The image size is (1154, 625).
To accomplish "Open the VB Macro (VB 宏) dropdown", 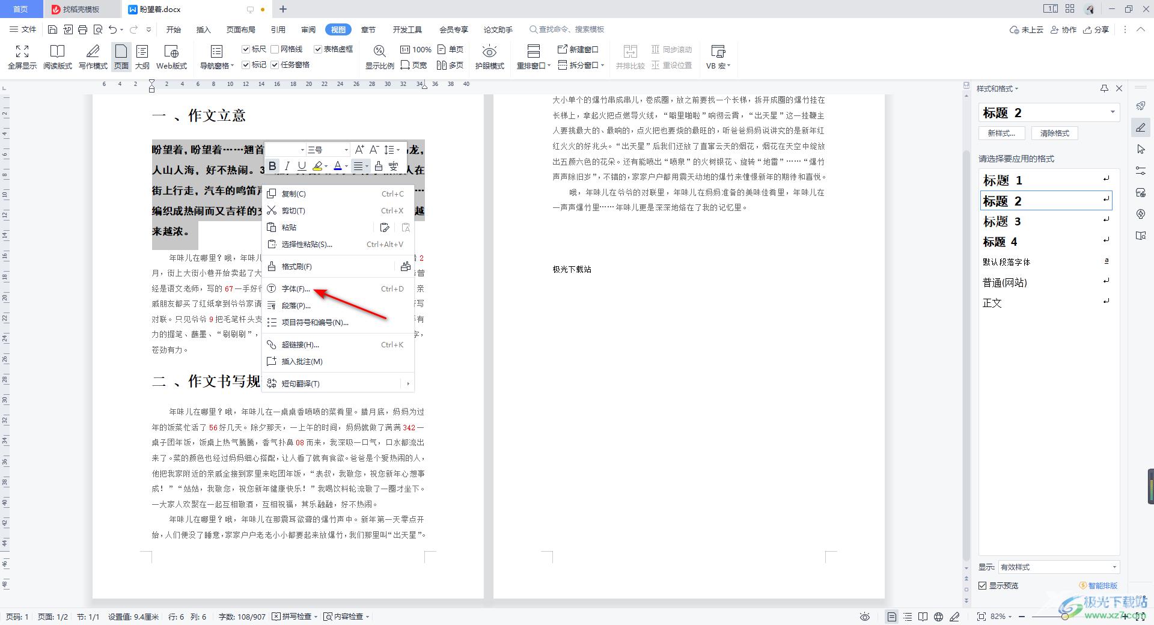I will point(718,57).
